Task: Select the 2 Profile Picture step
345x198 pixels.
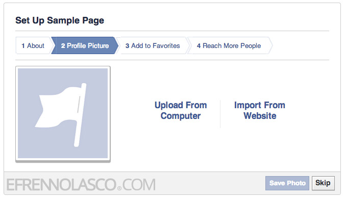Action: 85,45
